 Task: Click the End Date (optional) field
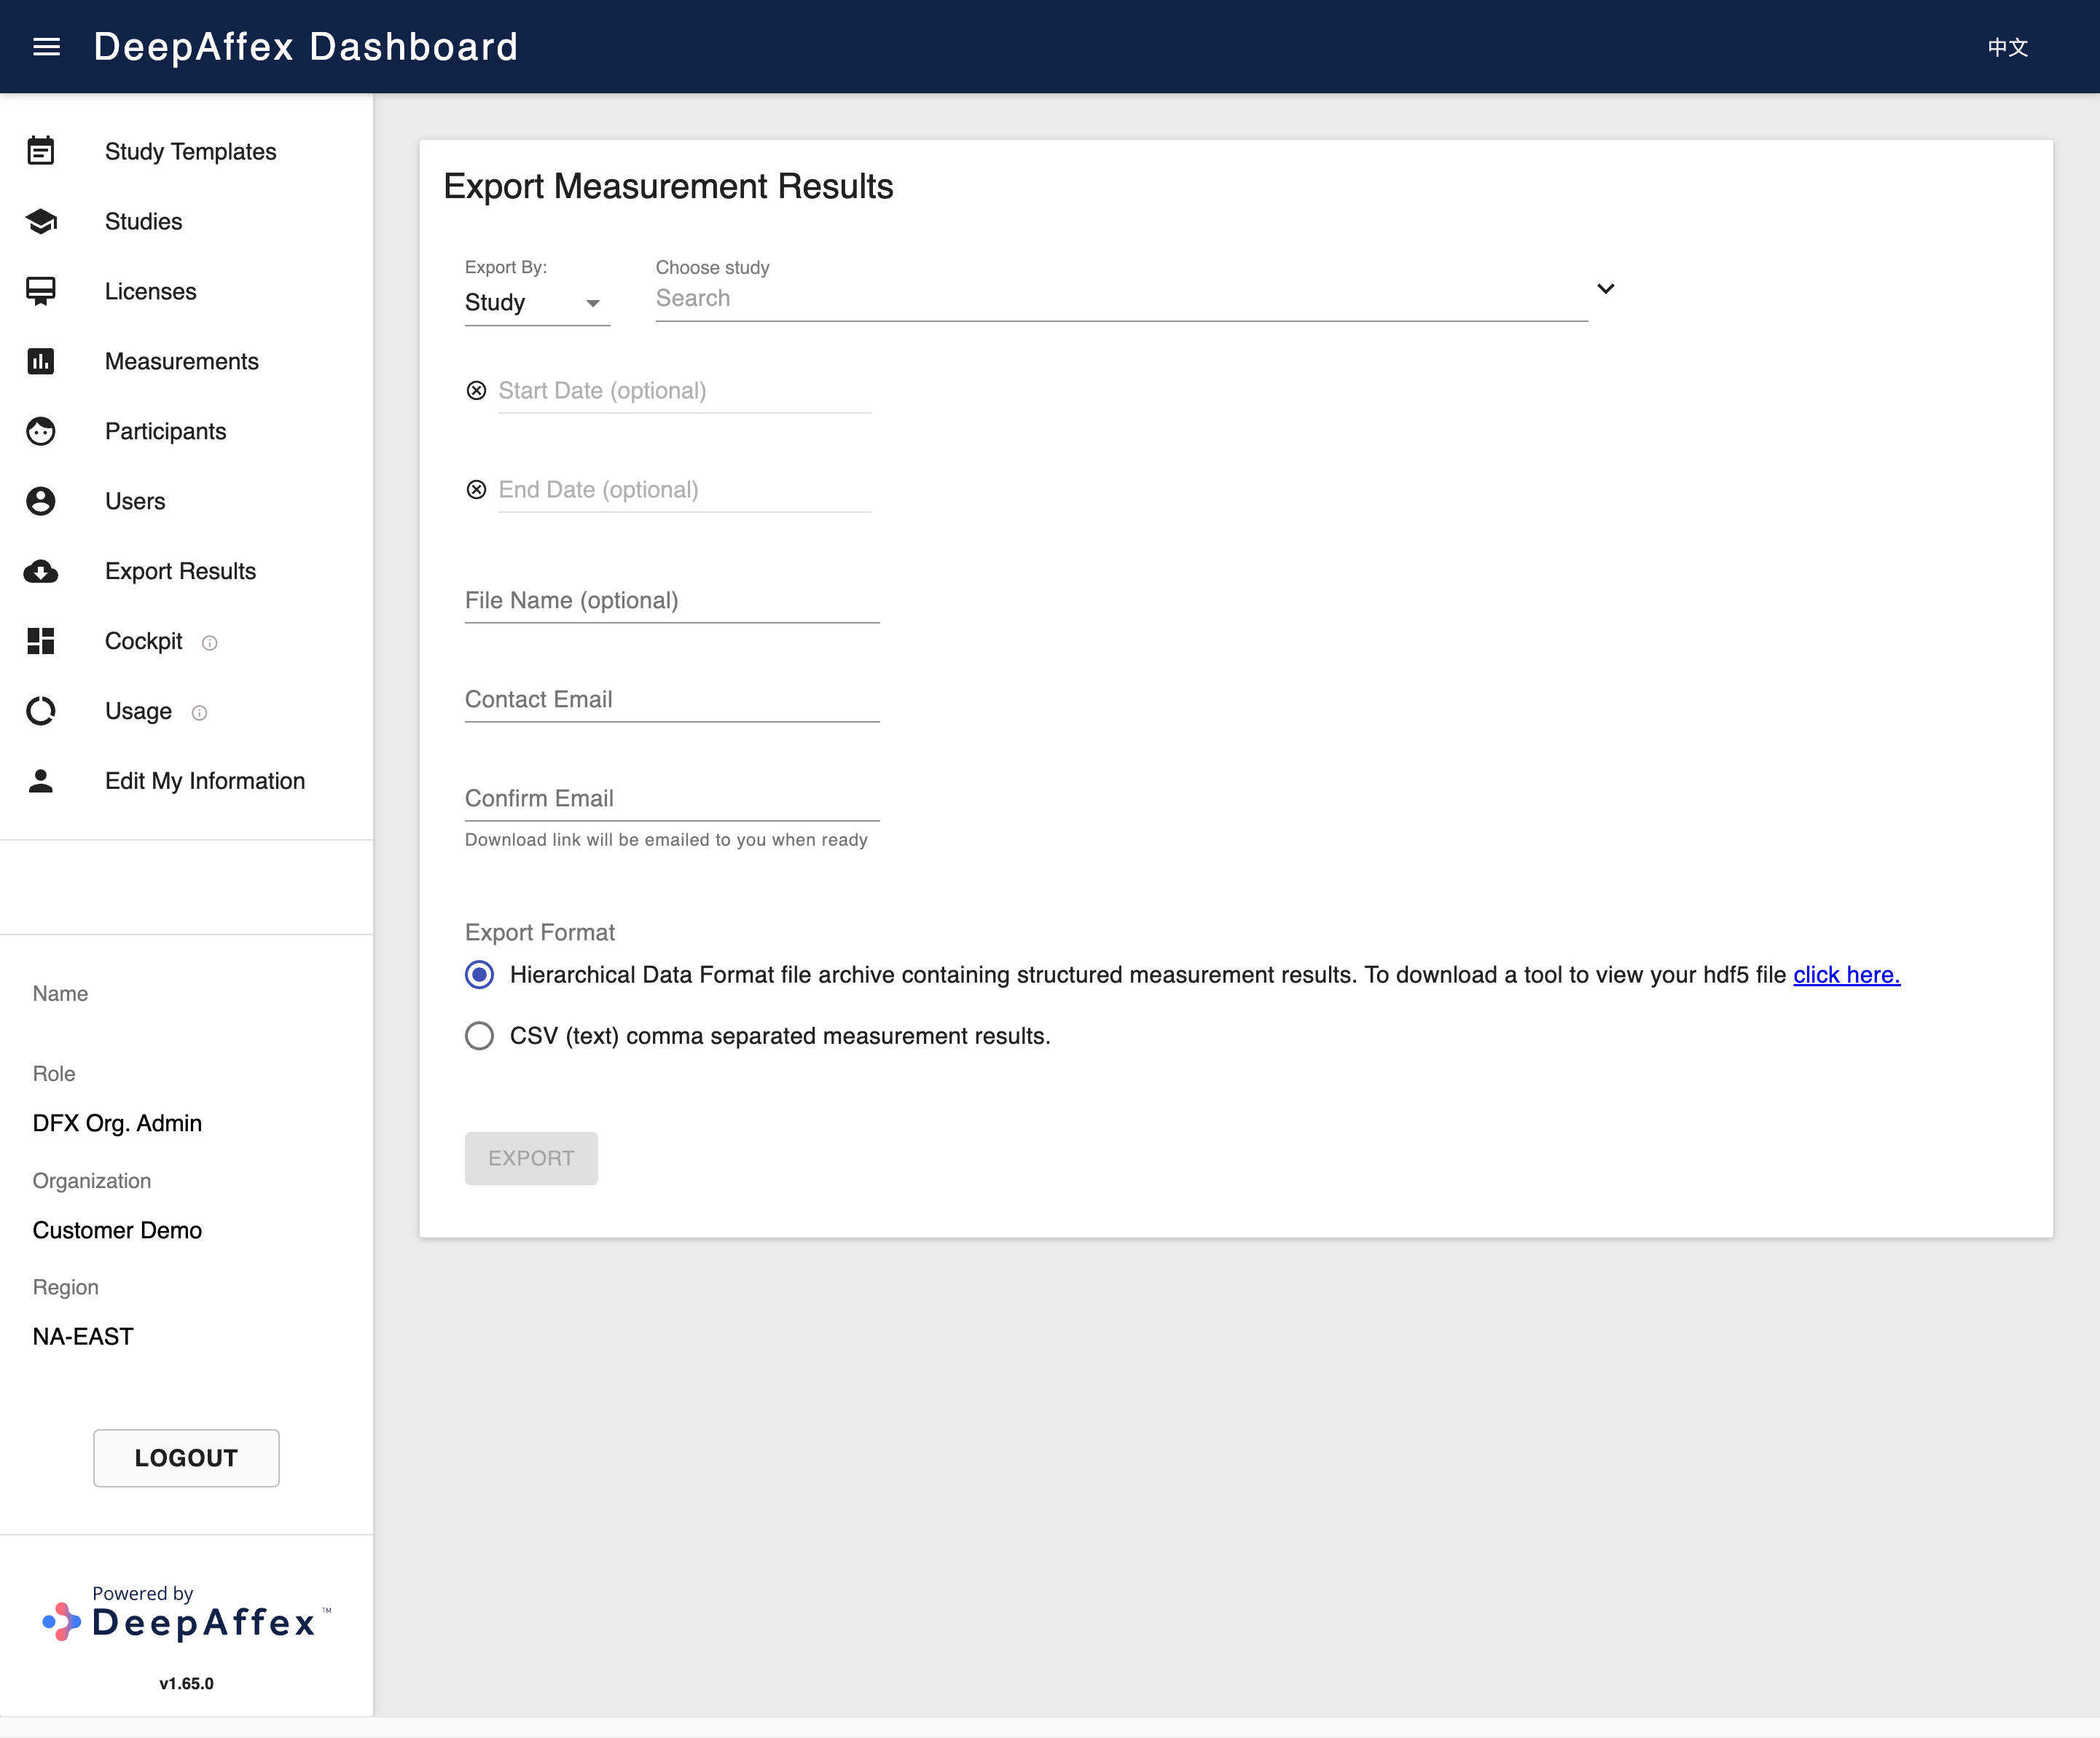(x=685, y=489)
